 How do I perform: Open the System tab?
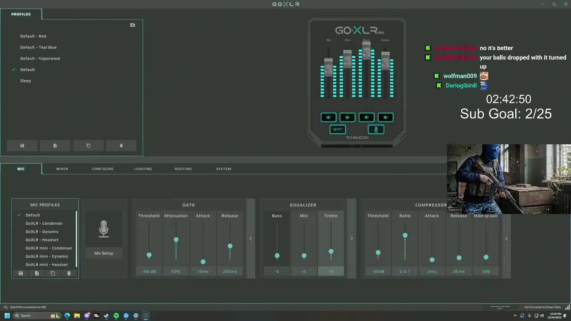click(223, 169)
